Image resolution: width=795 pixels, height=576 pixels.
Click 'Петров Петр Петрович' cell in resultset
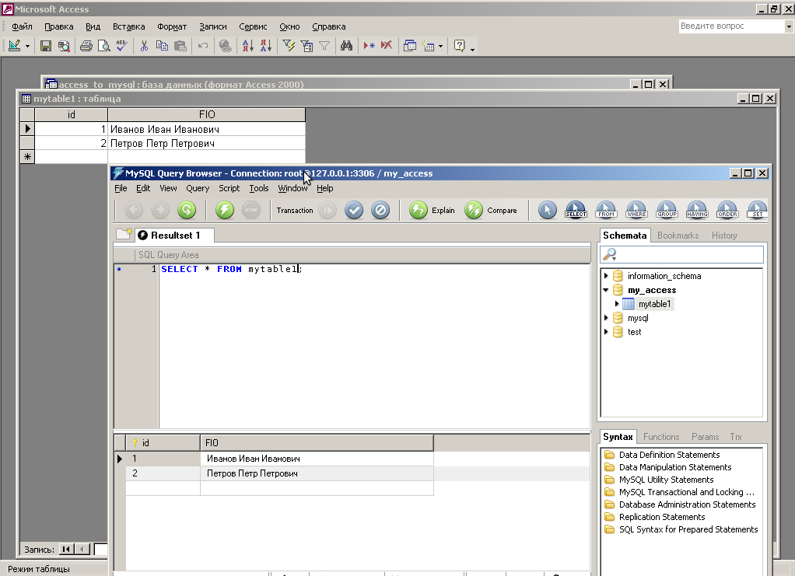point(317,473)
